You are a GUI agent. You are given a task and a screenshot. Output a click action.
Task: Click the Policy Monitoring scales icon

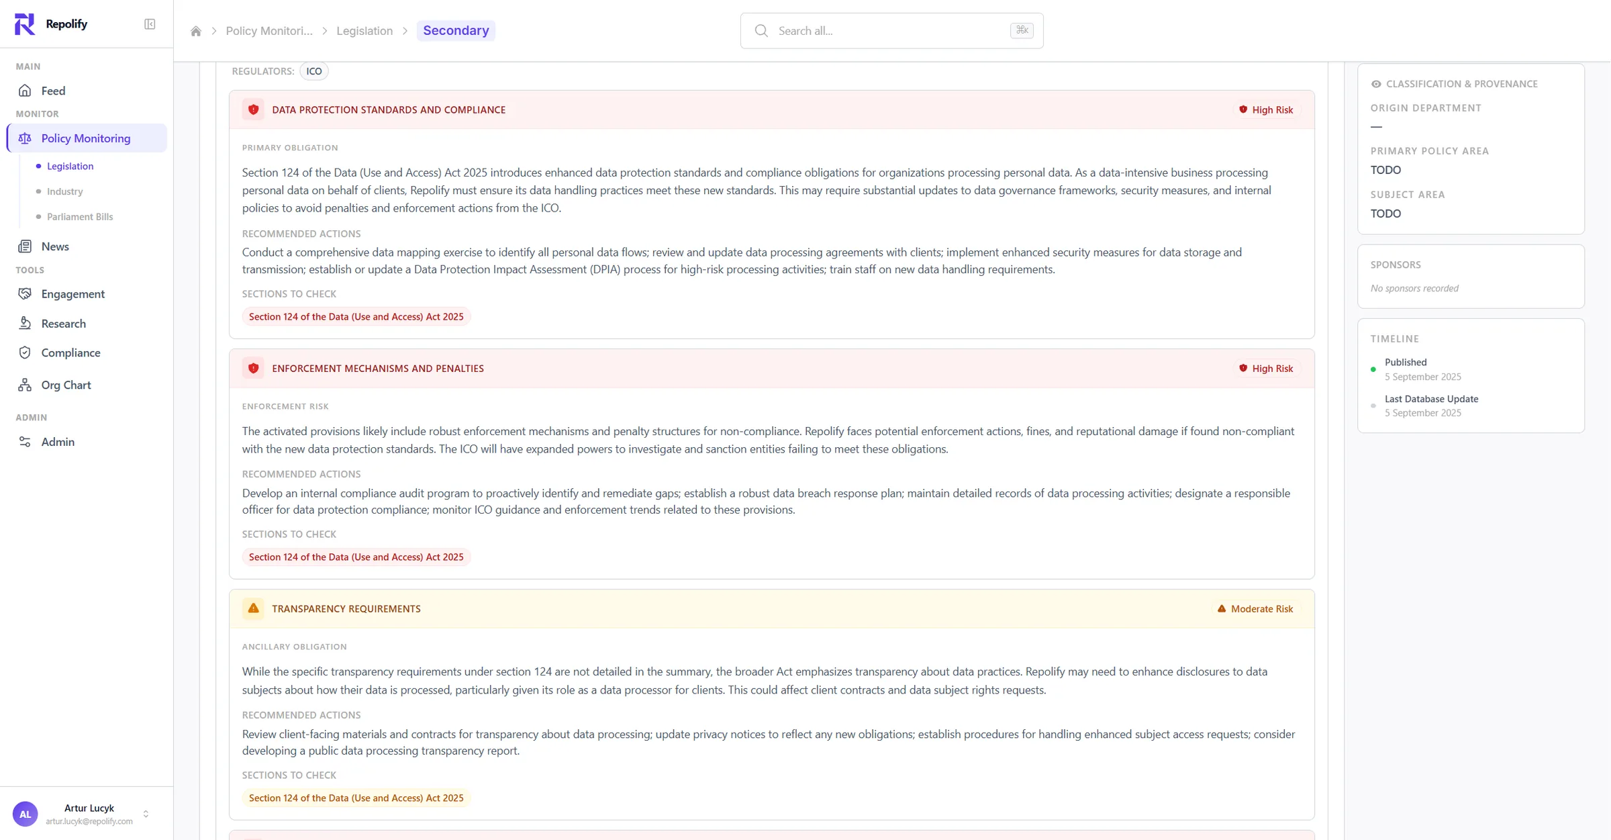25,138
